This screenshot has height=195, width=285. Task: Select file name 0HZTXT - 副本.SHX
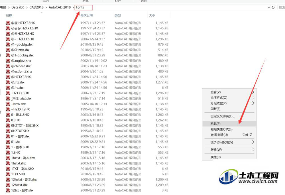tap(25, 125)
